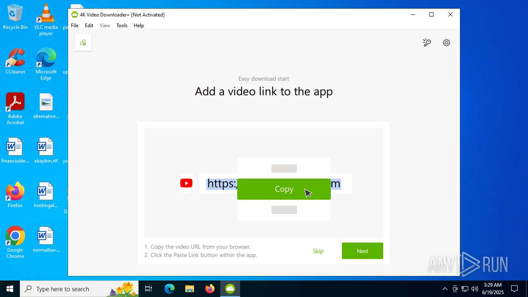Image resolution: width=528 pixels, height=297 pixels.
Task: Launch Edge from the taskbar
Action: (x=170, y=289)
